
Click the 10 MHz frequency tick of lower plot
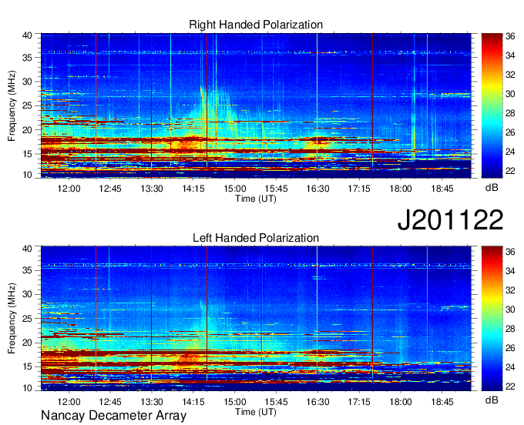(x=27, y=388)
